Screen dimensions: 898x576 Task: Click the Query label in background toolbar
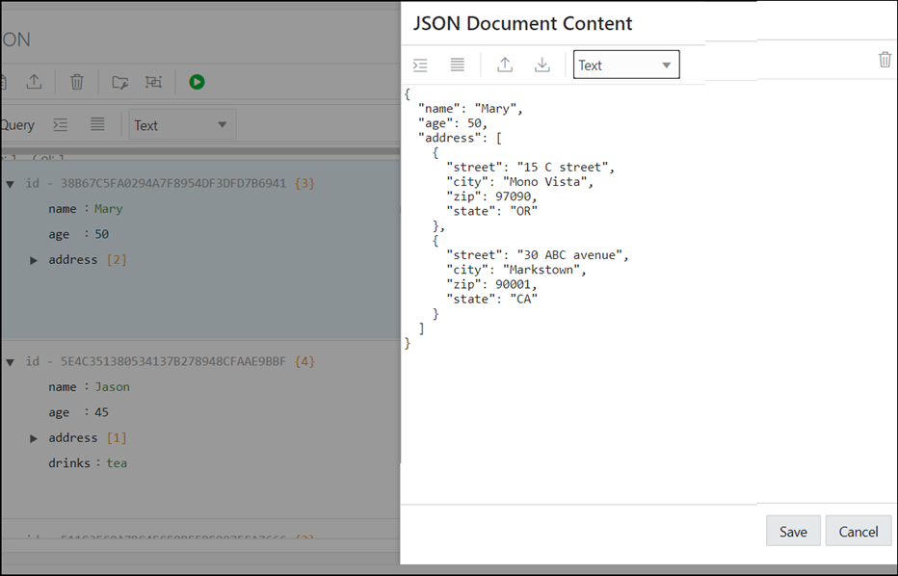pos(17,125)
